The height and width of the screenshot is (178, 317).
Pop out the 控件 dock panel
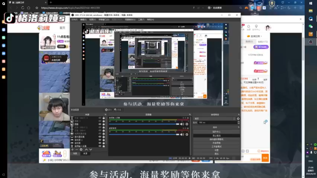[239, 127]
